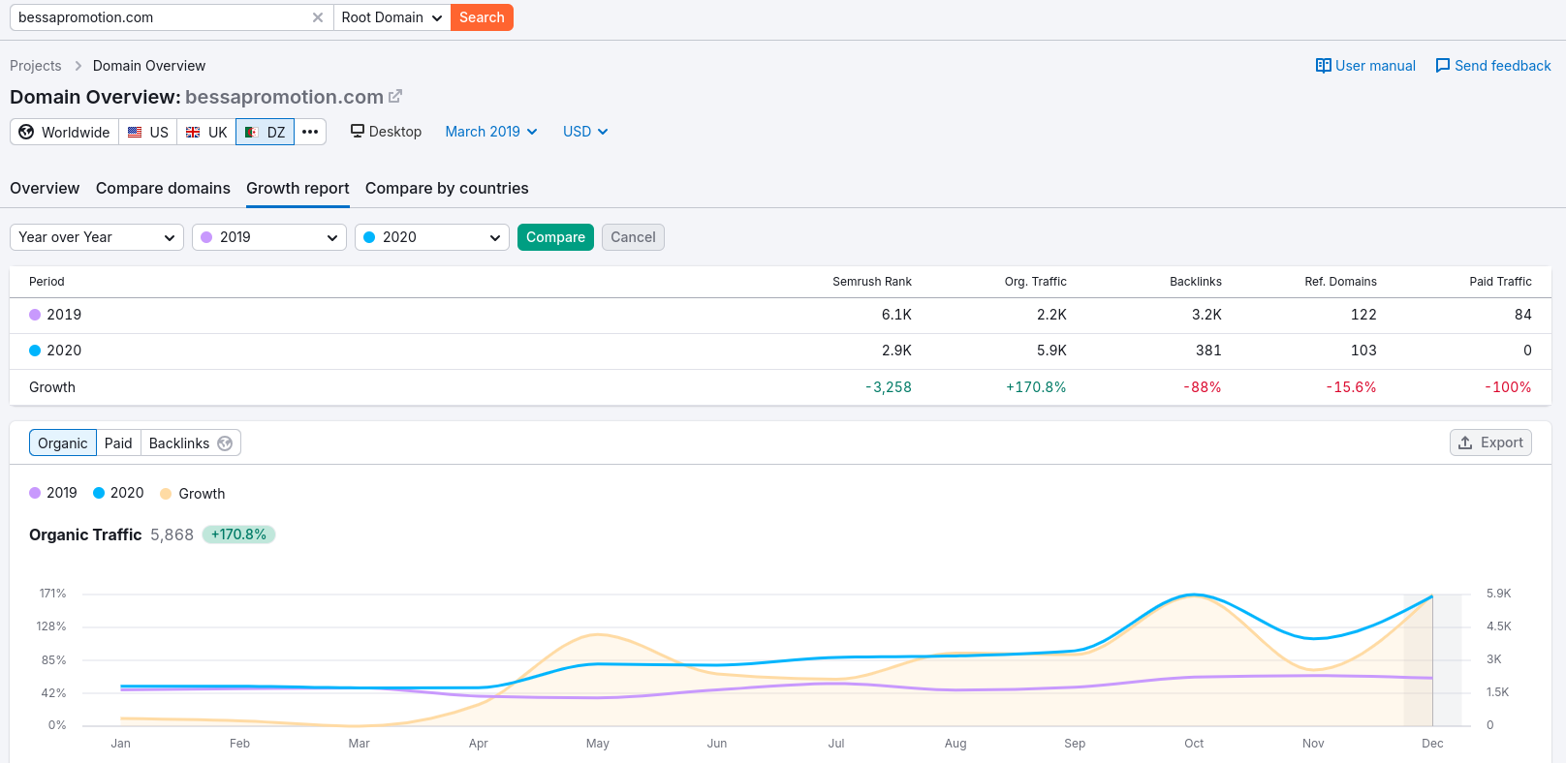Screen dimensions: 1566x763
Task: Click the Cancel button
Action: [x=633, y=237]
